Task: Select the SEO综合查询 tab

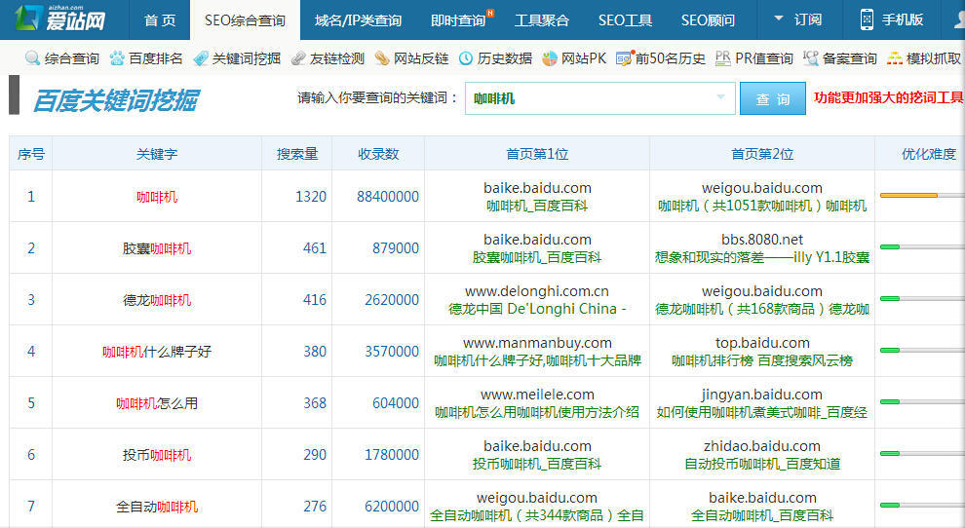Action: click(x=245, y=20)
